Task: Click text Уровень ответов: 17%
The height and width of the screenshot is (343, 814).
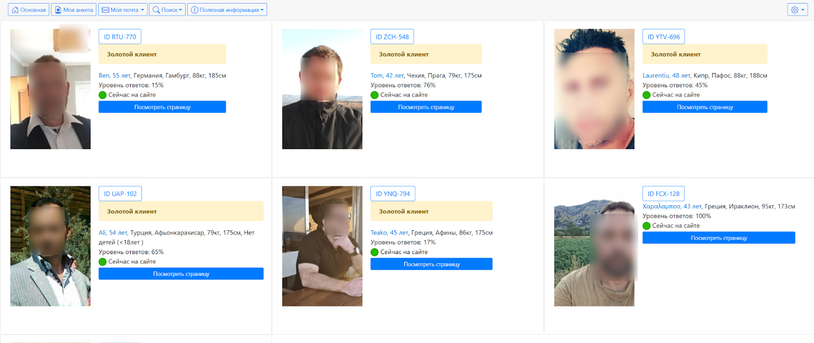Action: pos(403,242)
